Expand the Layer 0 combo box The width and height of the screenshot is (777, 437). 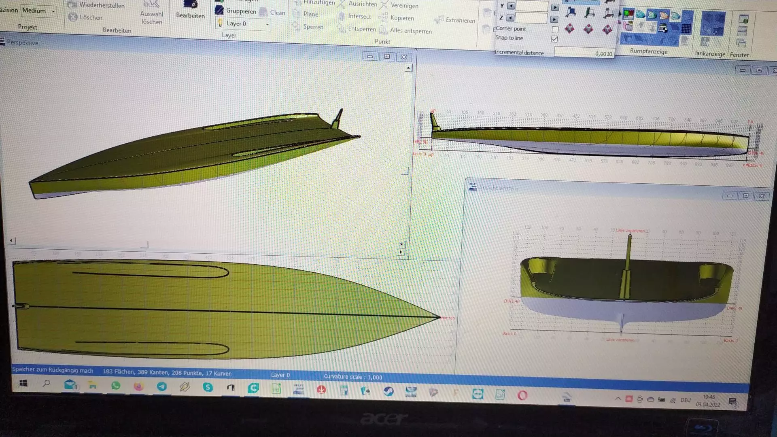(267, 24)
